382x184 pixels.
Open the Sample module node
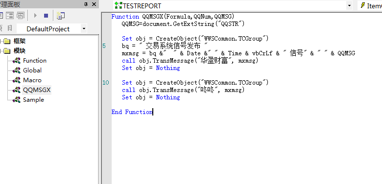point(28,99)
